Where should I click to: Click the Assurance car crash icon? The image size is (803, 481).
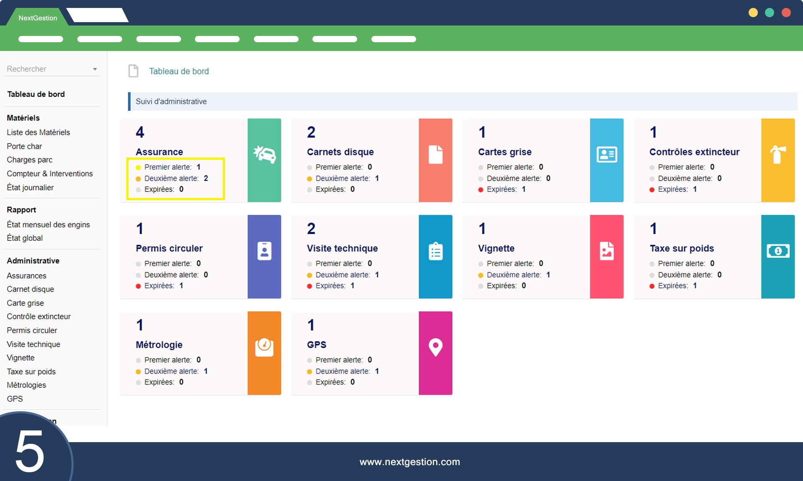[x=264, y=155]
